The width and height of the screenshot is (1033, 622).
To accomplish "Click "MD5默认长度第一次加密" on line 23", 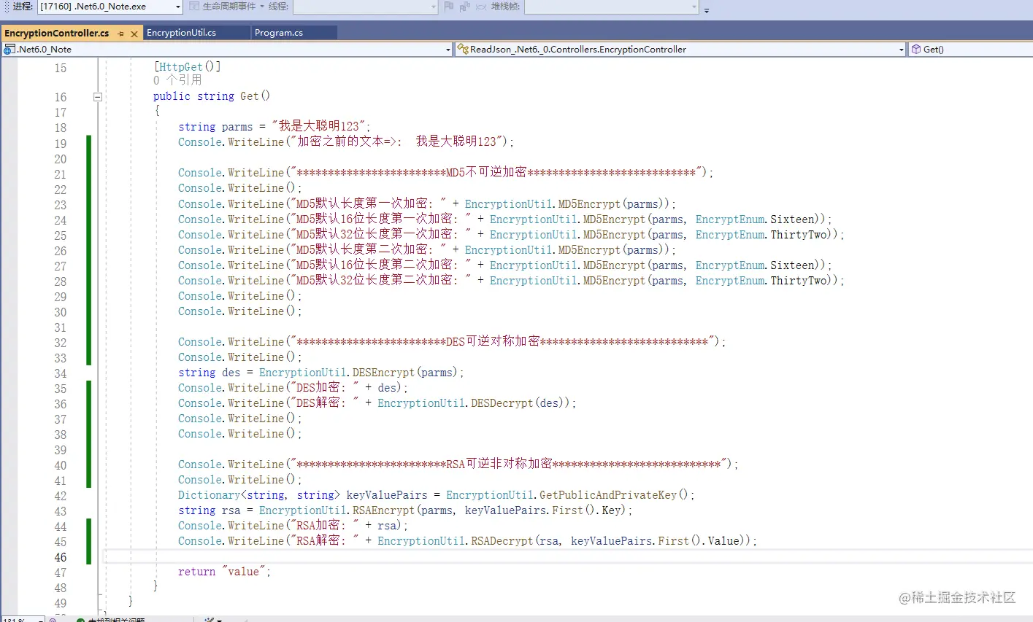I will tap(362, 203).
